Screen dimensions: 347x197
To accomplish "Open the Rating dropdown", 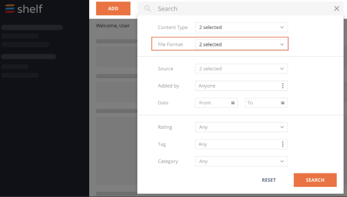I will pos(241,127).
